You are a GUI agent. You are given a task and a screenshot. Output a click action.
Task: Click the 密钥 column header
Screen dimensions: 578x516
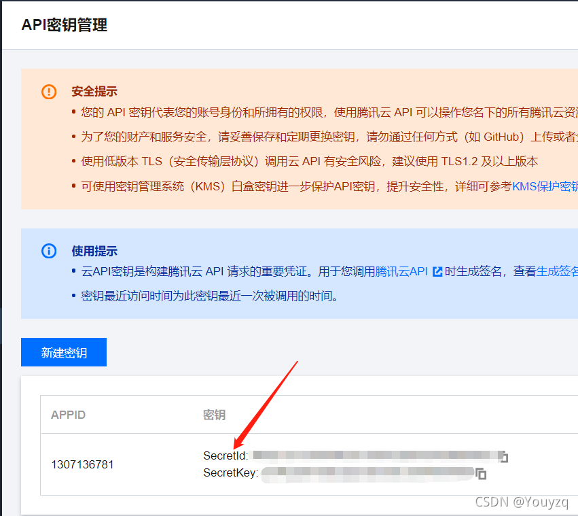tap(214, 415)
